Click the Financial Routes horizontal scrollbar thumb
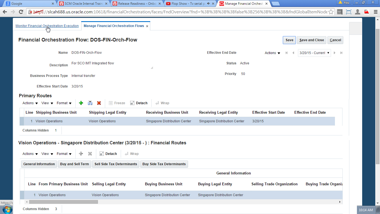This screenshot has height=214, width=380. [63, 202]
